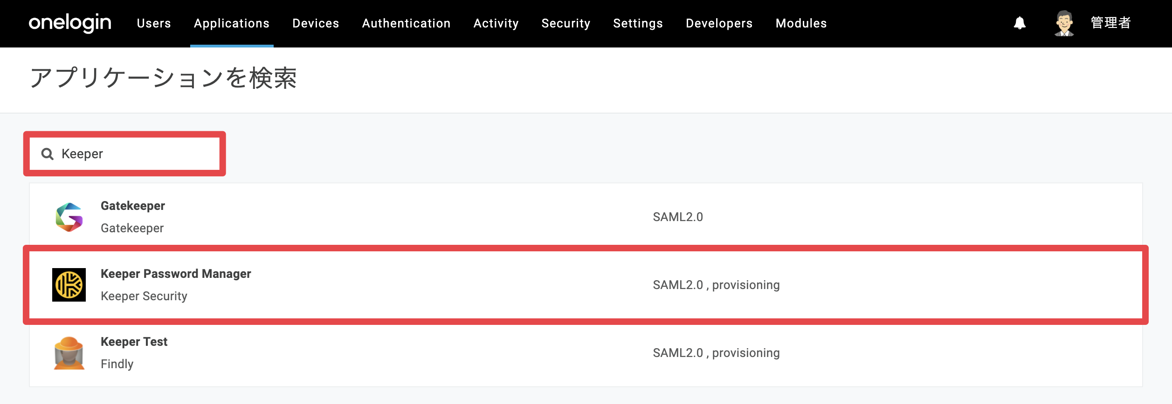Click the Gatekeeper app logo
The image size is (1172, 404).
69,217
